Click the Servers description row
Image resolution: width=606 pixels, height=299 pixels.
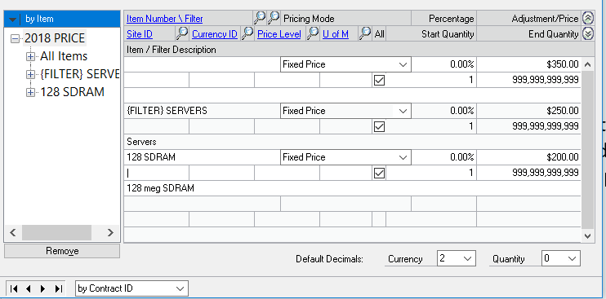click(x=352, y=142)
